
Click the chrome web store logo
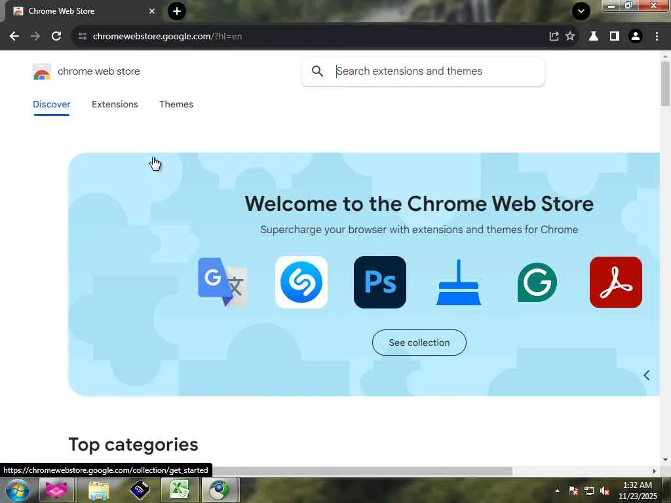coord(42,71)
